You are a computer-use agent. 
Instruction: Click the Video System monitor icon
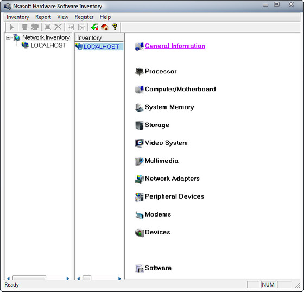(139, 143)
